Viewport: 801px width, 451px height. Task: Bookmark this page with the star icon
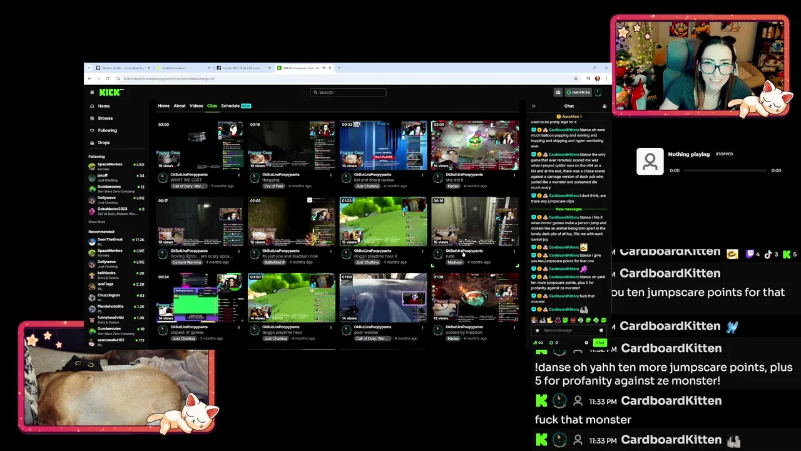[x=576, y=78]
